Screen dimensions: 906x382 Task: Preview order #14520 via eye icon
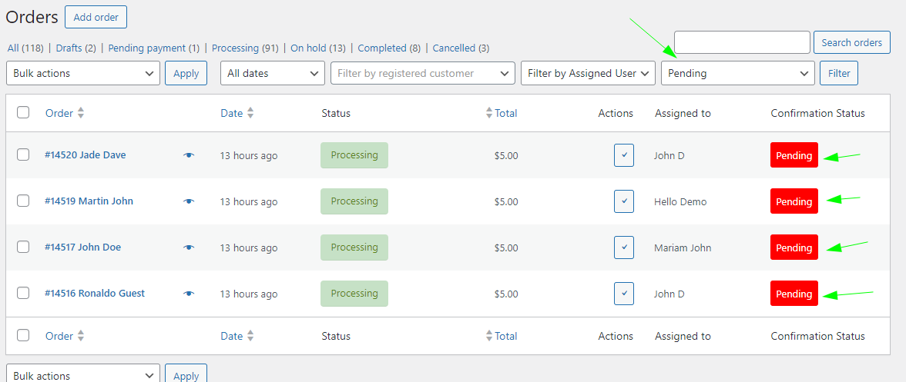coord(189,155)
